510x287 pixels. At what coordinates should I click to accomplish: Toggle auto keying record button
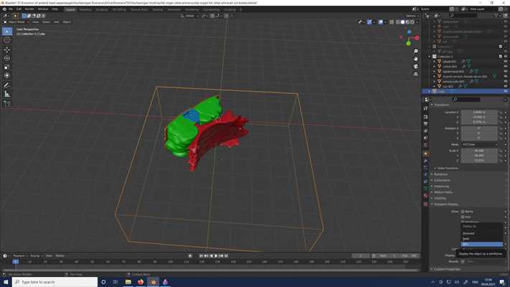click(x=190, y=256)
